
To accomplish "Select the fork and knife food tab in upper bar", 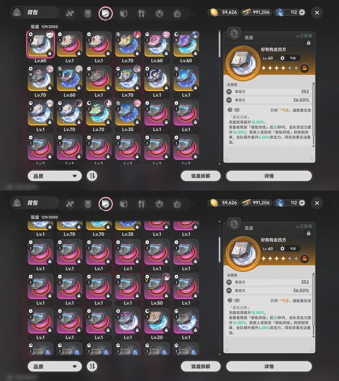I will click(x=141, y=13).
